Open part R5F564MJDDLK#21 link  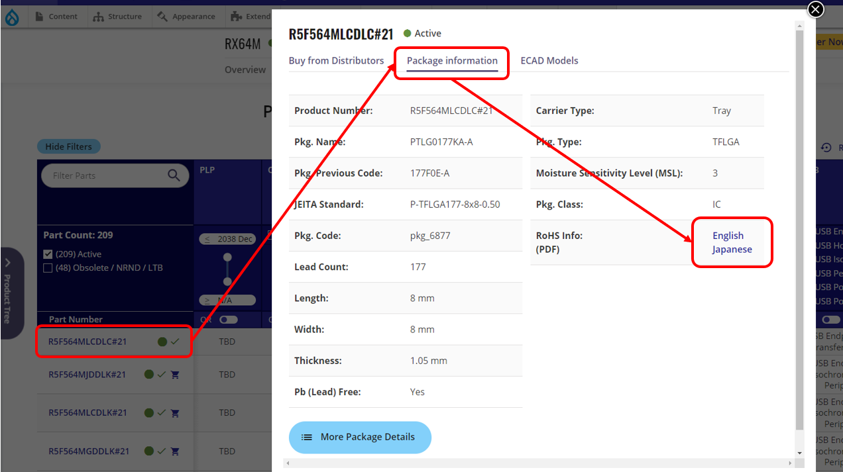click(87, 374)
